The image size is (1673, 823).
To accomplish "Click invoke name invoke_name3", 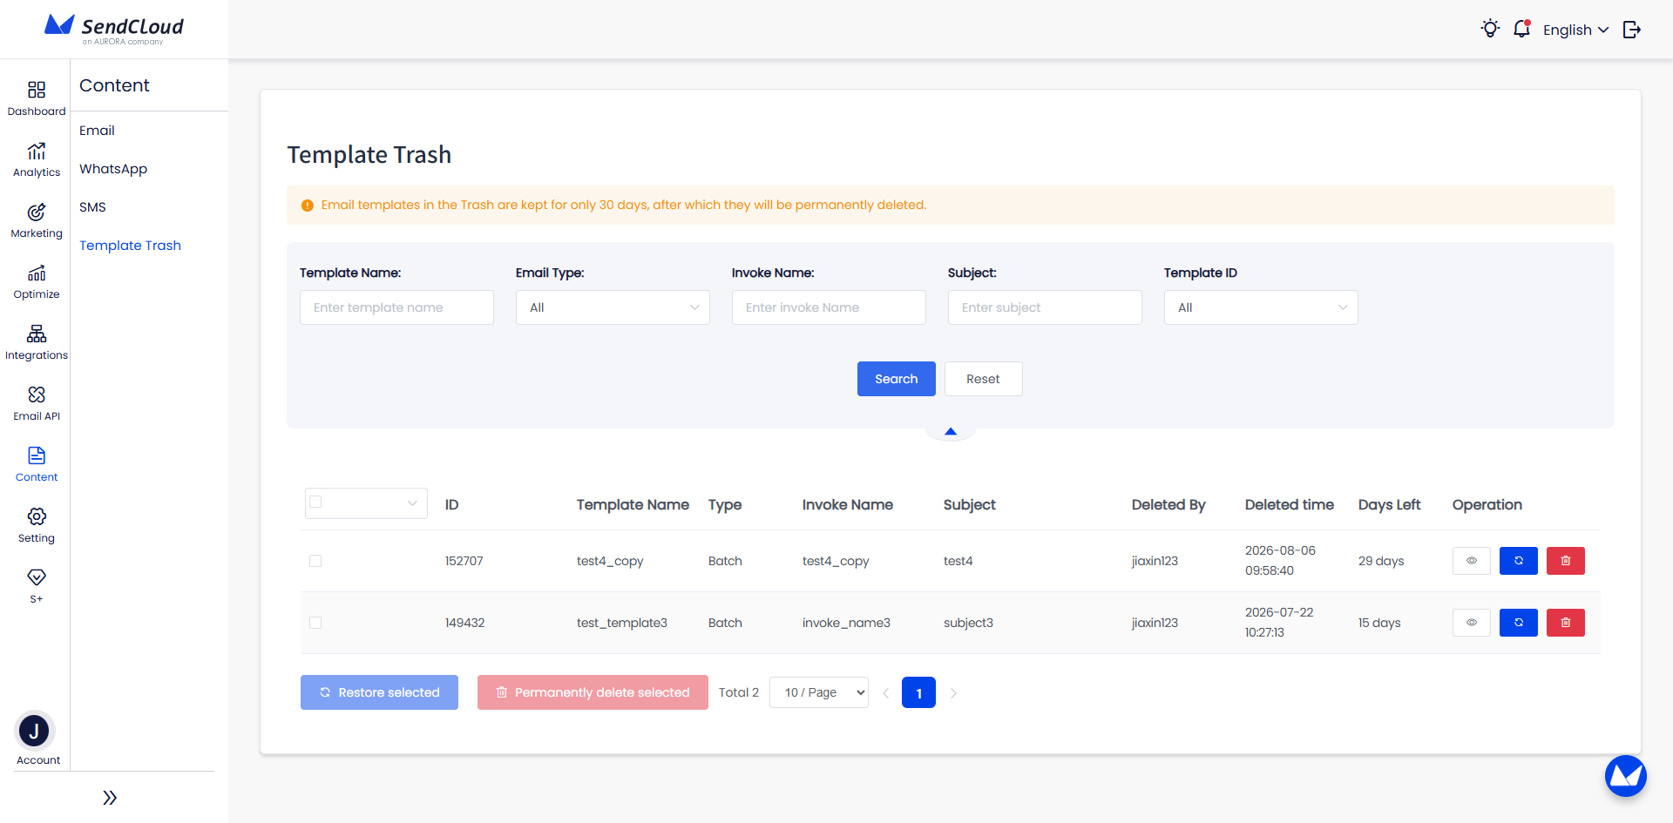I will (x=846, y=623).
